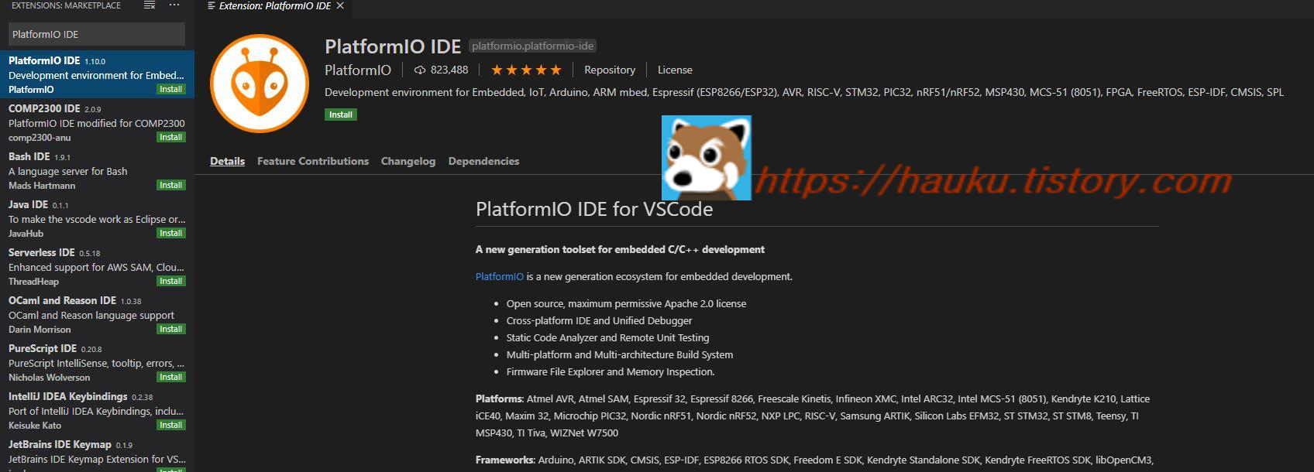Click the five-star rating

pyautogui.click(x=526, y=70)
